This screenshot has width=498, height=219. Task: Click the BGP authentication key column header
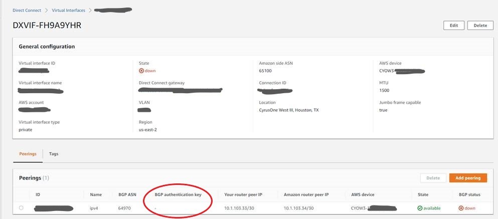pos(178,194)
